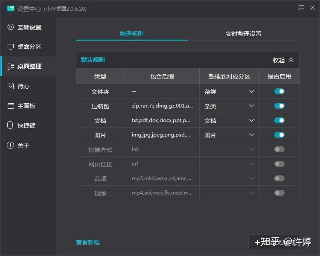Disable the 压缩包 rule toggle

coord(279,106)
